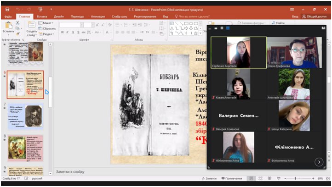Click the Вставить paste icon

(x=8, y=25)
